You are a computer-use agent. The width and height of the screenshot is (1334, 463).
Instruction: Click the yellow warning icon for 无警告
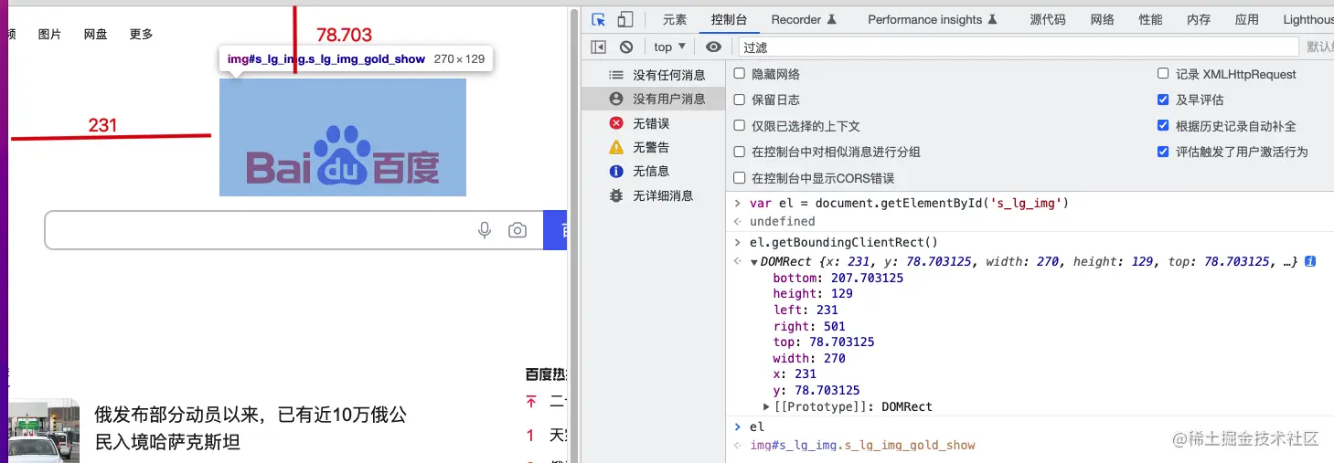(x=616, y=147)
